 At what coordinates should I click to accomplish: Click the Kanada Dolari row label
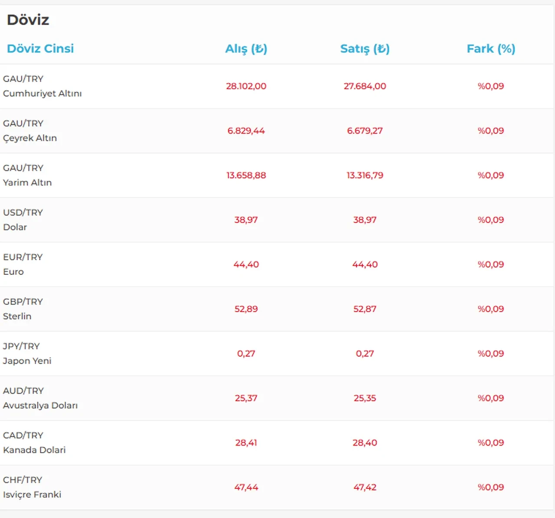pos(34,450)
